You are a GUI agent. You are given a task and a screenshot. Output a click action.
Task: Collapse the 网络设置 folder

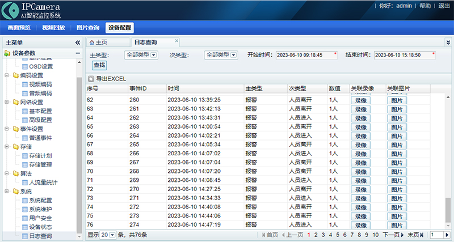(x=8, y=102)
